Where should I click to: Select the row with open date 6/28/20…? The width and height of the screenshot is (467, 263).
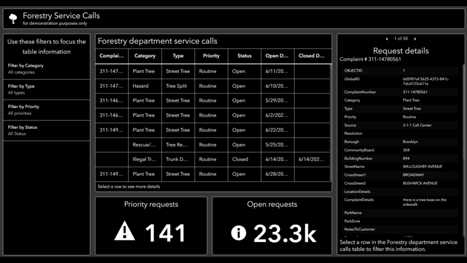coord(213,174)
